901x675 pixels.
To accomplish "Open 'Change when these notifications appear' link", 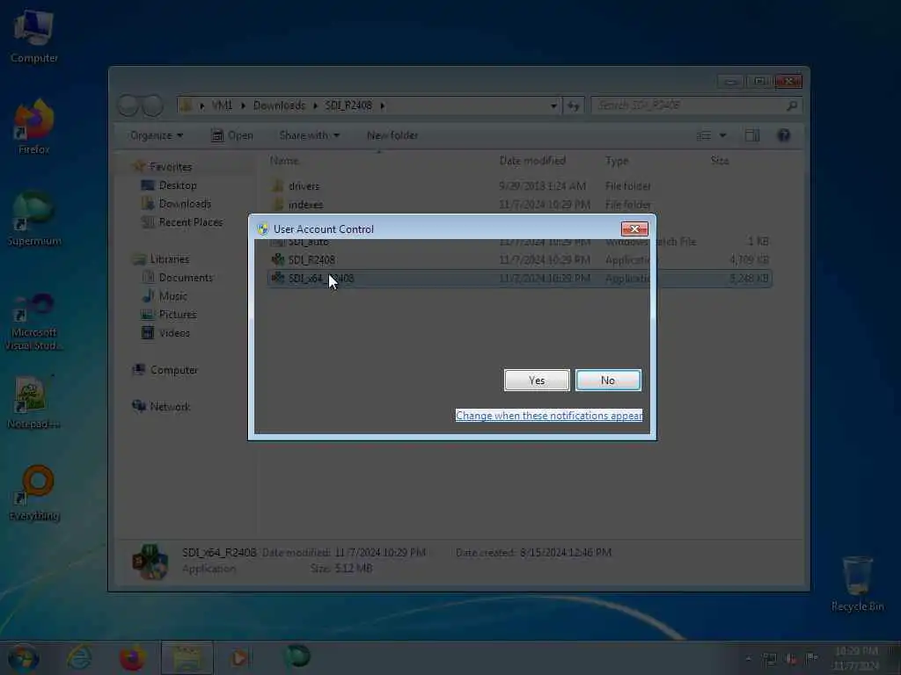I will coord(549,416).
